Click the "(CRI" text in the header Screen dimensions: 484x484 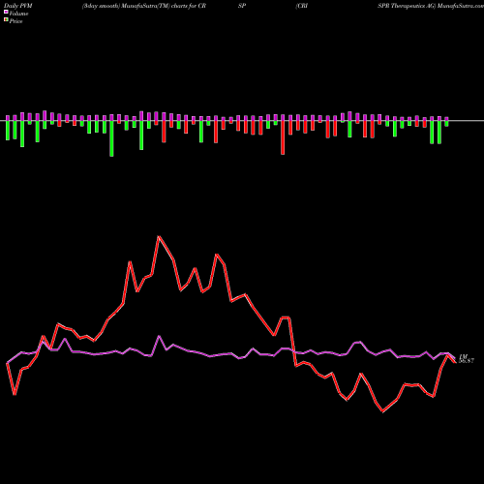(302, 6)
